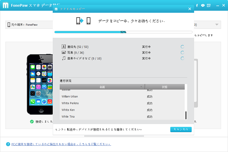Click the 連絡先 (52 / 53) label
The image size is (228, 152).
pyautogui.click(x=78, y=47)
